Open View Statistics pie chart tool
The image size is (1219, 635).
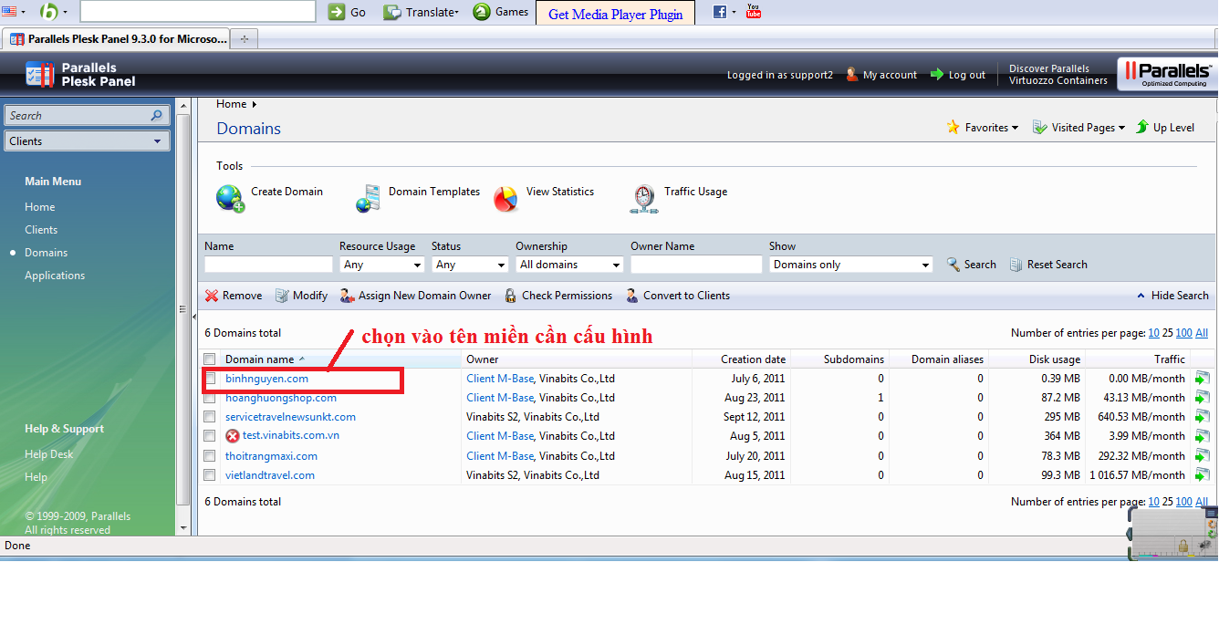tap(505, 198)
